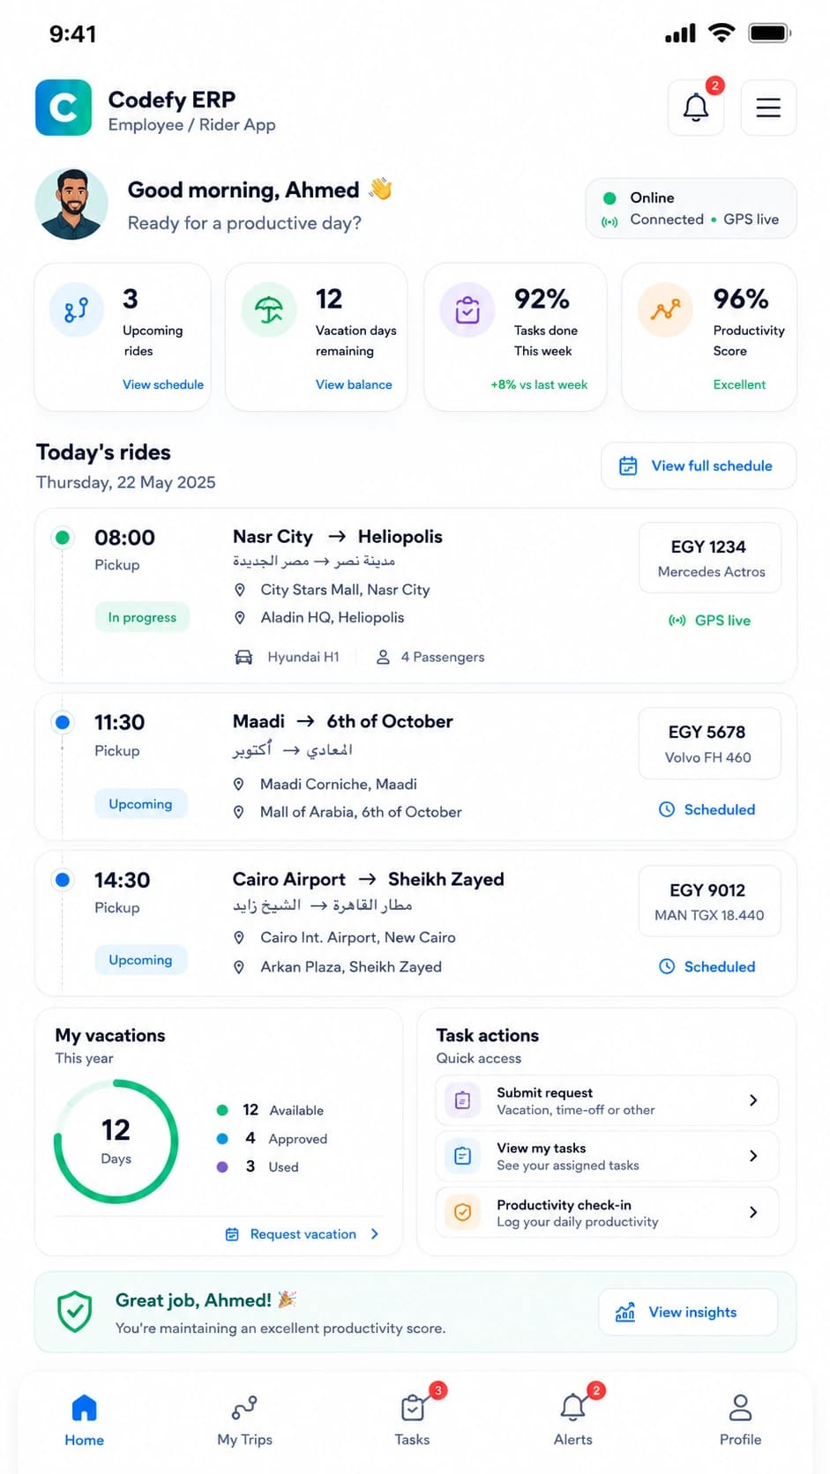
Task: Open EGY 5678 vehicle card
Action: pos(710,743)
